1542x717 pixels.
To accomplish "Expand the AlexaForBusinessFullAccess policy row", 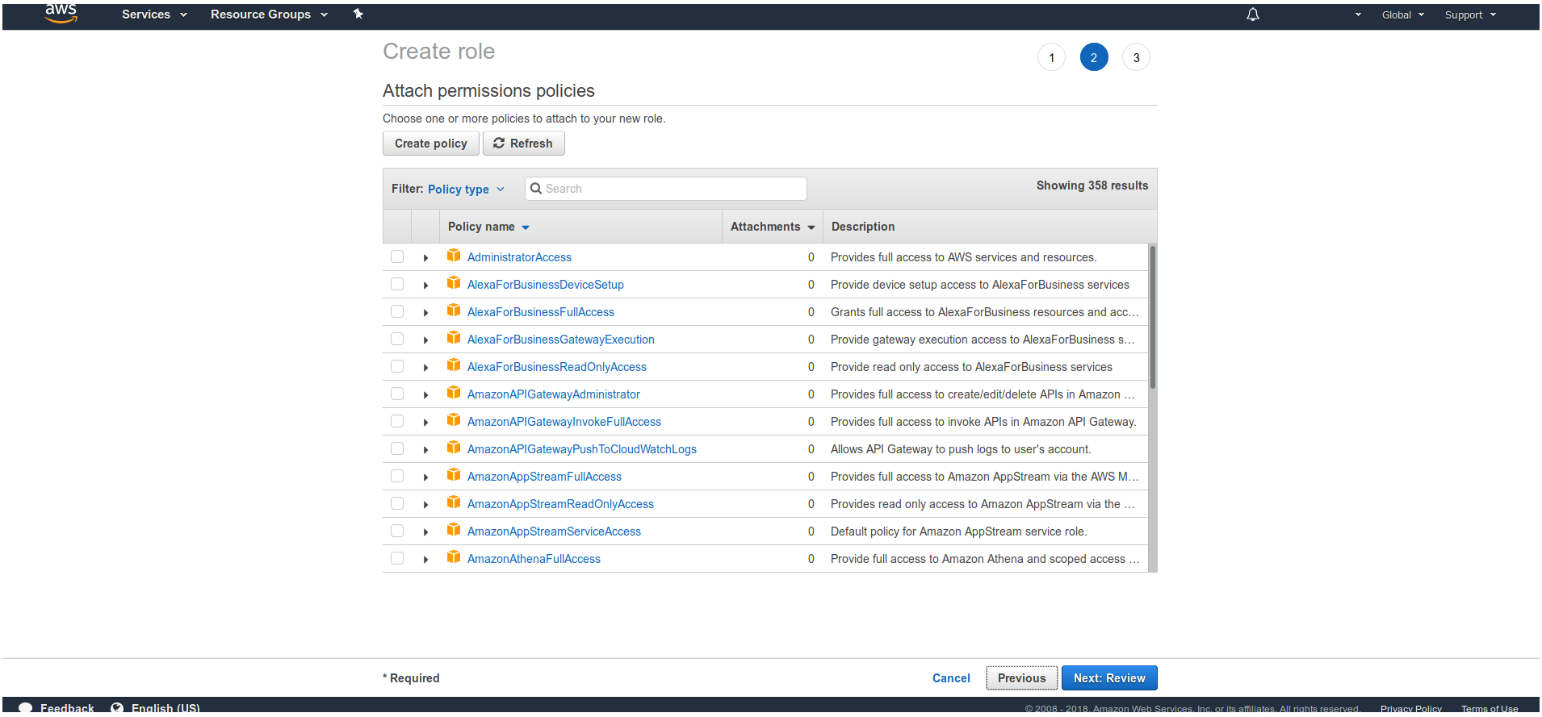I will pyautogui.click(x=425, y=312).
